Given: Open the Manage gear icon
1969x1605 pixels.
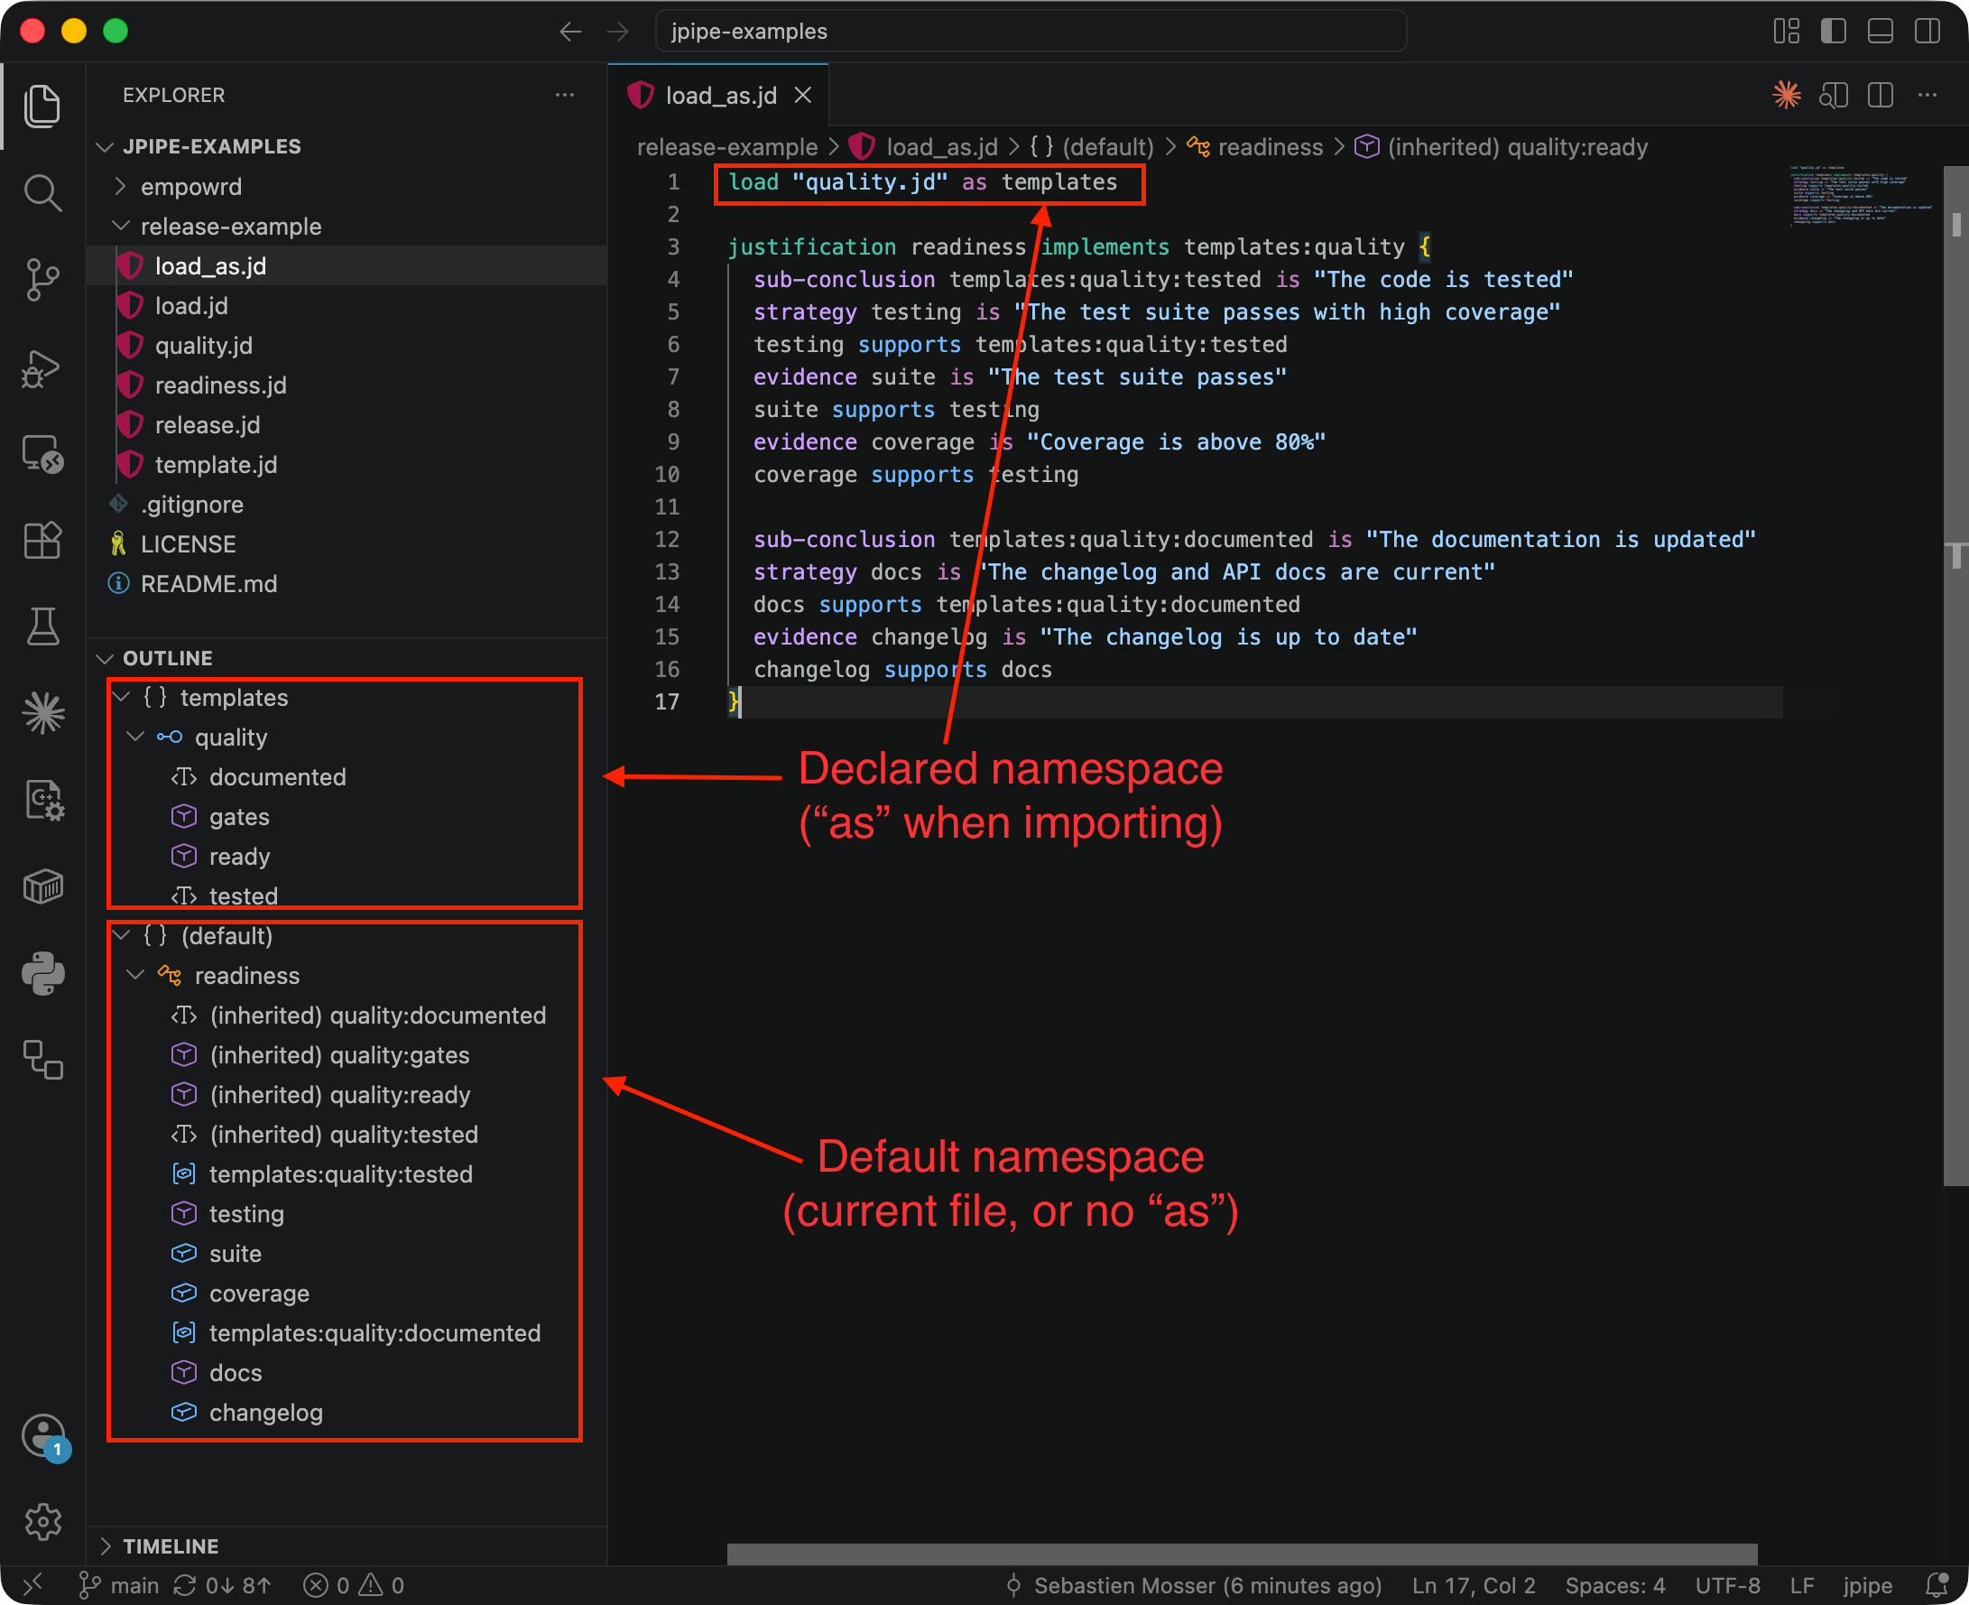Looking at the screenshot, I should coord(42,1521).
